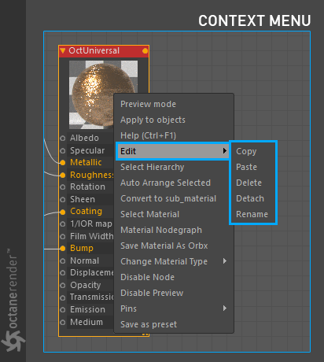324x362 pixels.
Task: Click the Normal input pin
Action: 62,261
